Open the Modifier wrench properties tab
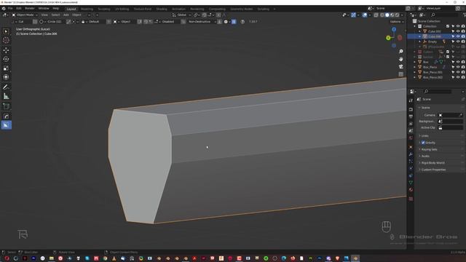The image size is (466, 262). coord(411,154)
